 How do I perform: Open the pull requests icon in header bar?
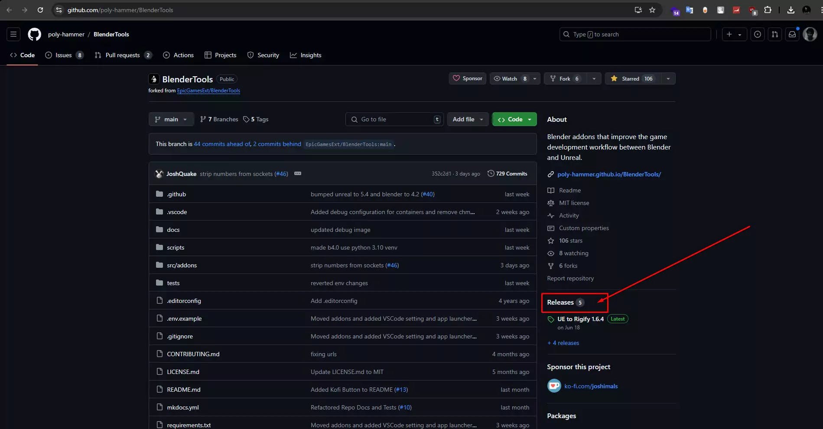pyautogui.click(x=774, y=34)
